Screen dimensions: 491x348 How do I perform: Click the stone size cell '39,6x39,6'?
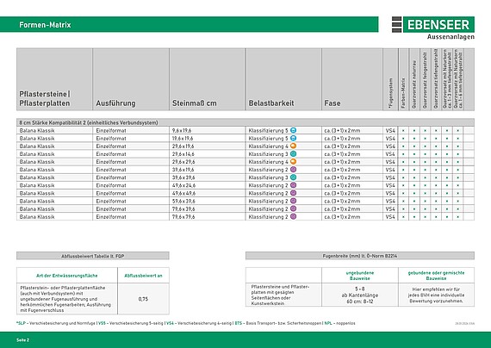coord(183,177)
